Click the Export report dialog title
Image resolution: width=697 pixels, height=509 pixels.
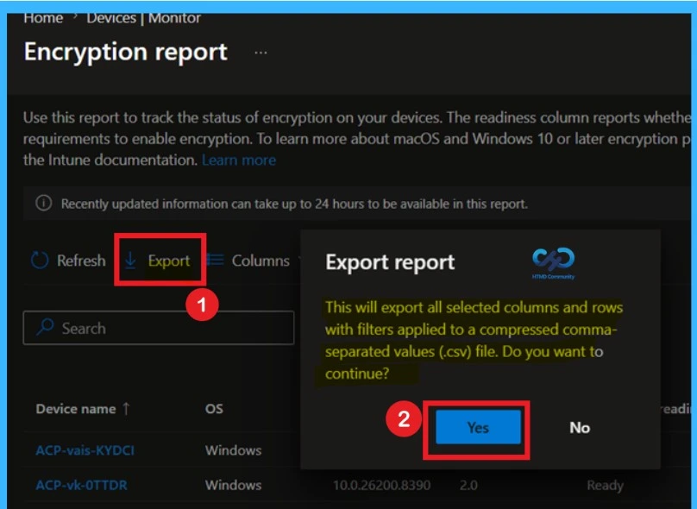click(390, 262)
